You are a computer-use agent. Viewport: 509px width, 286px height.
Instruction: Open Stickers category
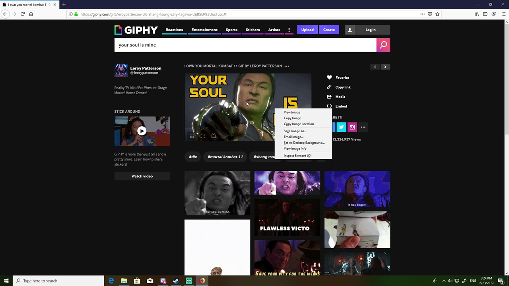[253, 30]
